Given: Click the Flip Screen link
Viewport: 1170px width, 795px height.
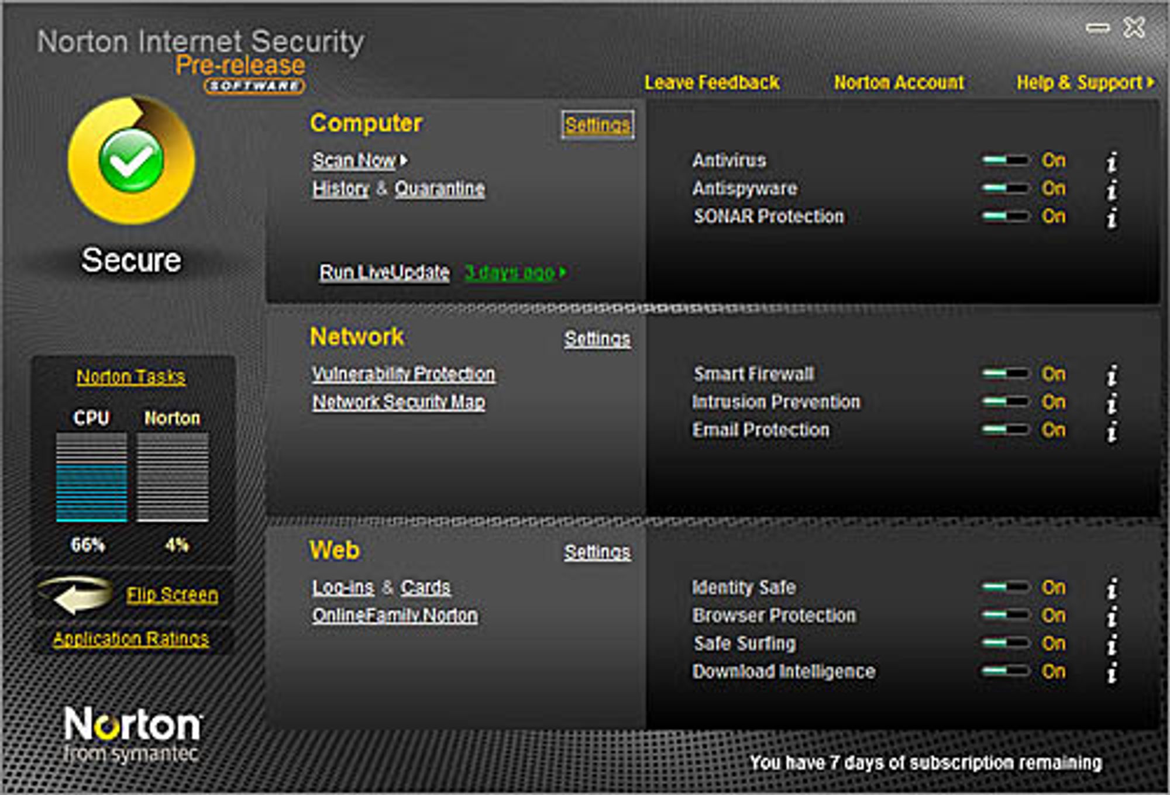Looking at the screenshot, I should (173, 595).
